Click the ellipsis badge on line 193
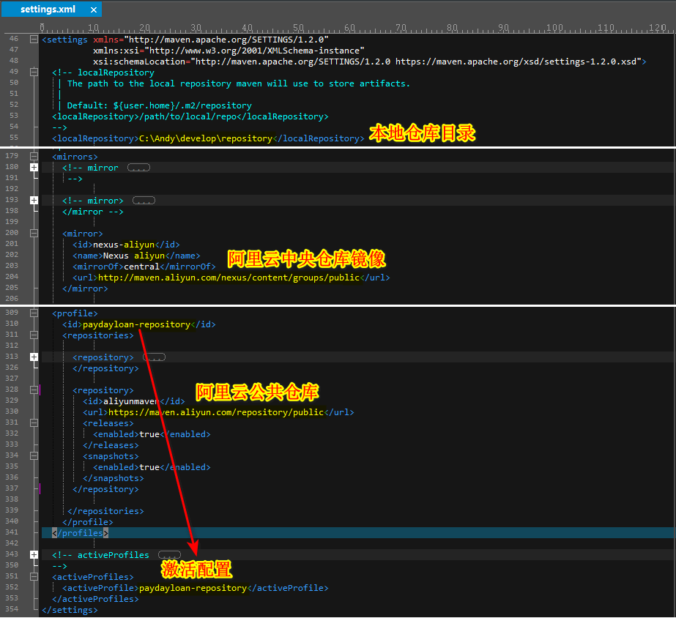Screen dimensions: 676x618 144,201
